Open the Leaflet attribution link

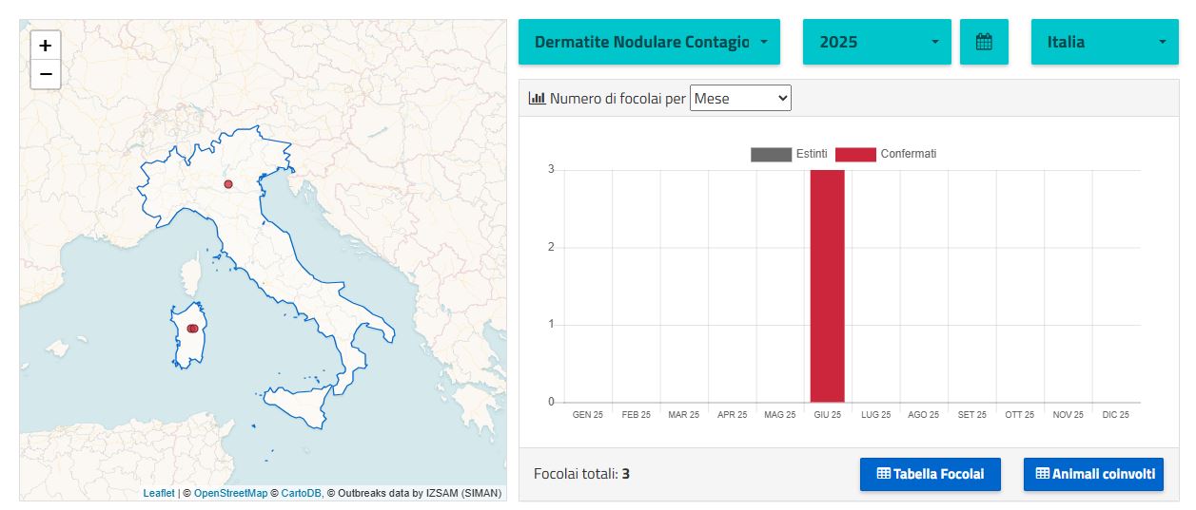tap(159, 494)
